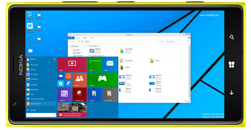Launch the Snipping Tool tile
Image resolution: width=251 pixels, height=130 pixels.
tap(80, 95)
